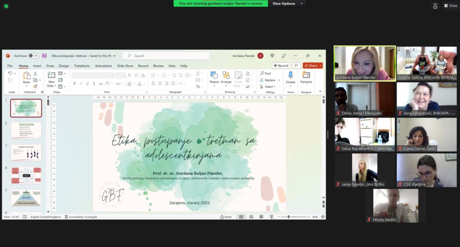Click Find in Editing group
Viewport: 460px width, 247px height.
coord(265,73)
